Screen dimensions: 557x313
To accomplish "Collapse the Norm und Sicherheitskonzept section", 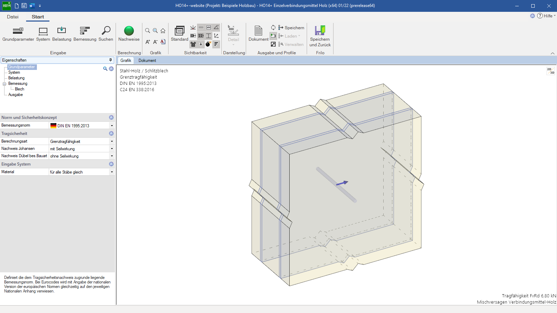I will [111, 118].
